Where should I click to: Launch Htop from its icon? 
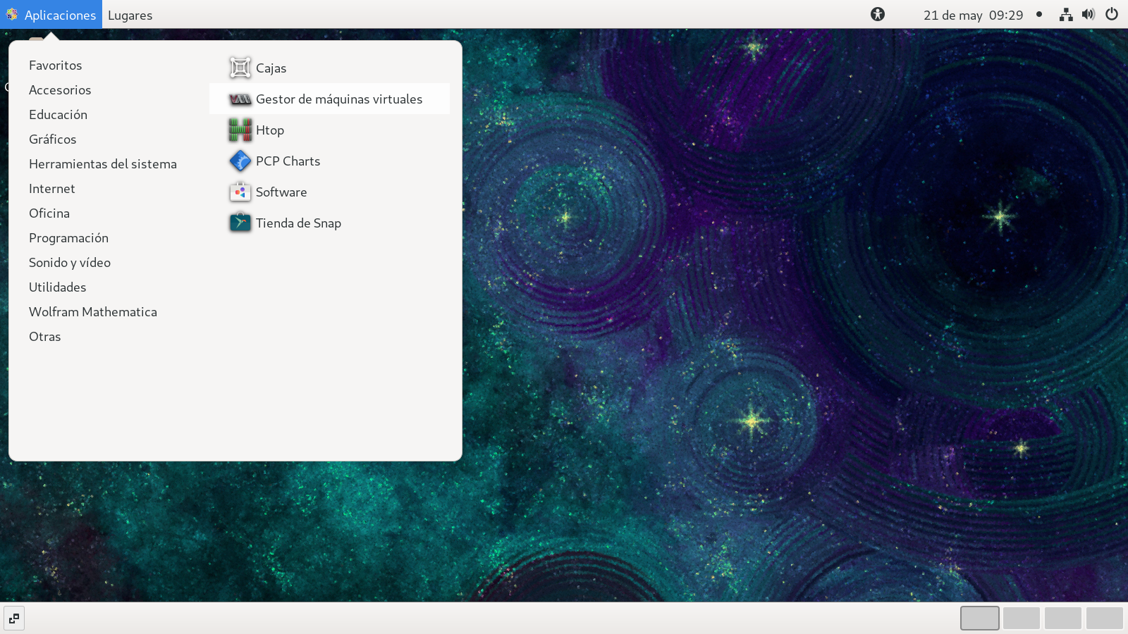click(x=240, y=130)
